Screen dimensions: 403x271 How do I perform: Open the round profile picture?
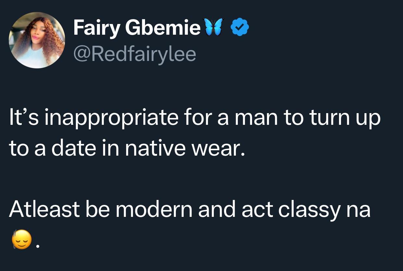pyautogui.click(x=37, y=40)
